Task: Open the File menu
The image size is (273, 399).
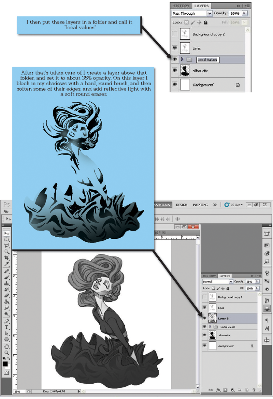Action: [6, 211]
